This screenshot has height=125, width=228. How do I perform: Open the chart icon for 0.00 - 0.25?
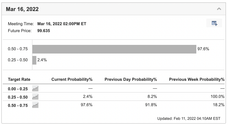[x=35, y=88]
